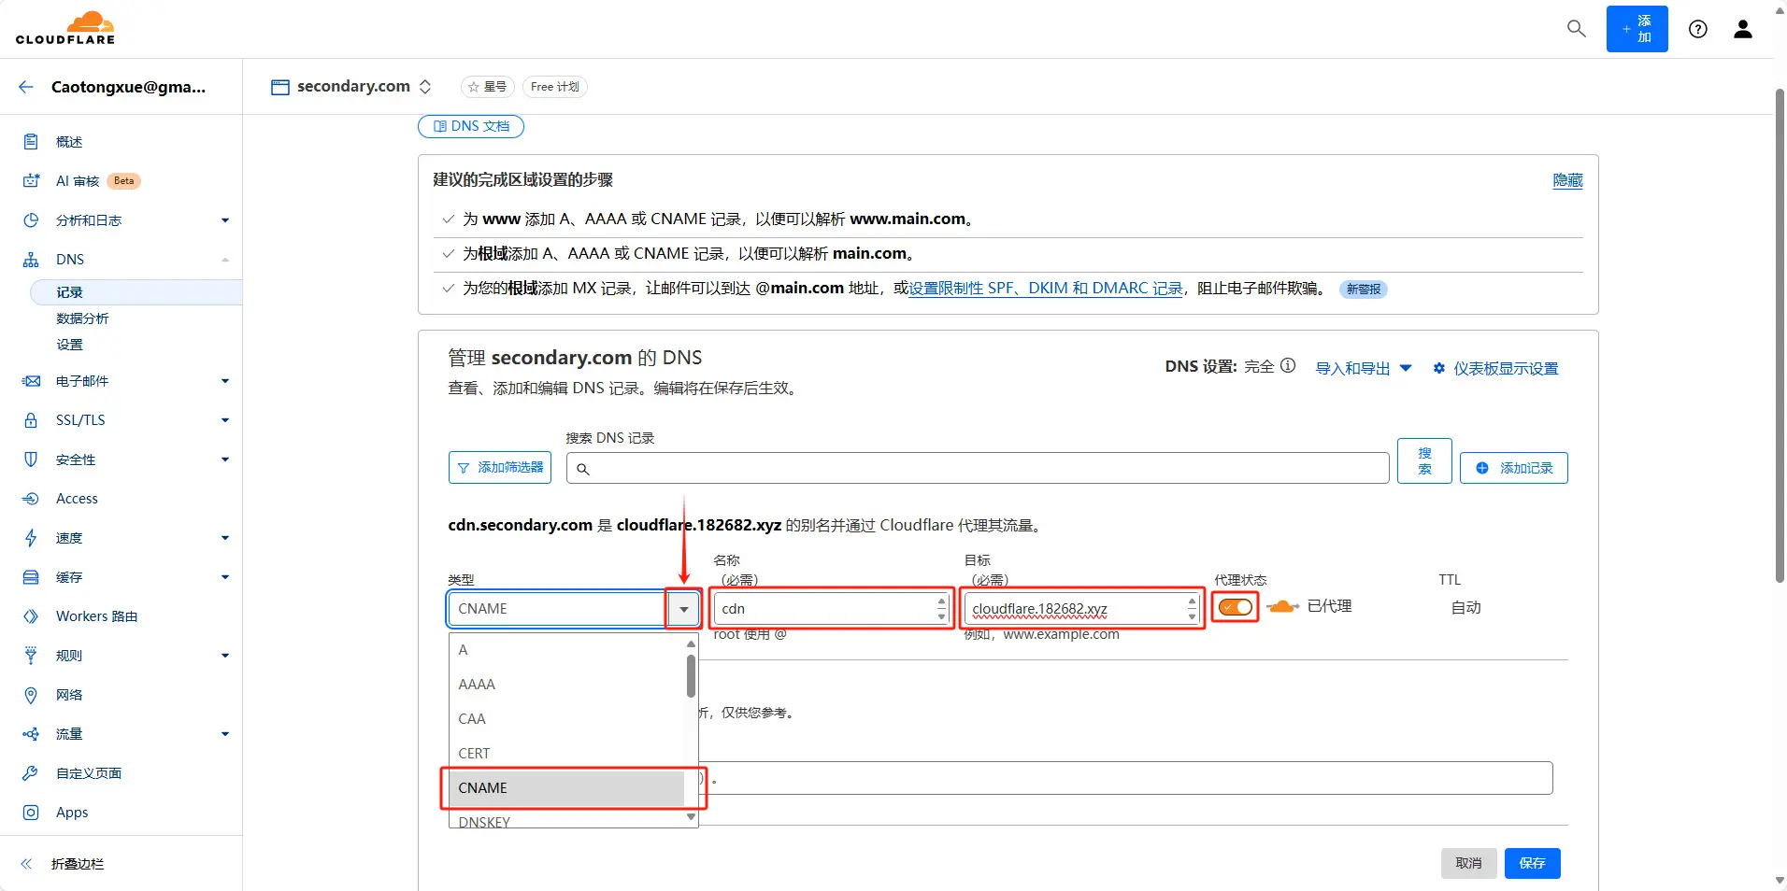1787x891 pixels.
Task: Toggle the 代理状态 proxy switch off
Action: tap(1236, 607)
